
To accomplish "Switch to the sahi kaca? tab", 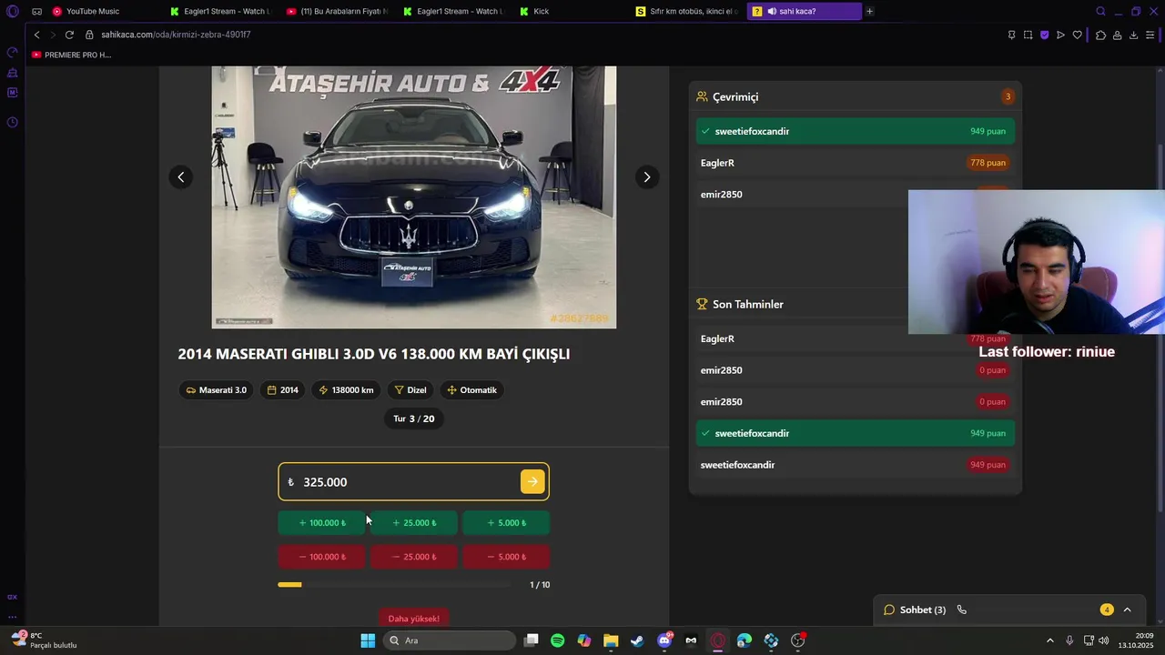I will pyautogui.click(x=804, y=11).
